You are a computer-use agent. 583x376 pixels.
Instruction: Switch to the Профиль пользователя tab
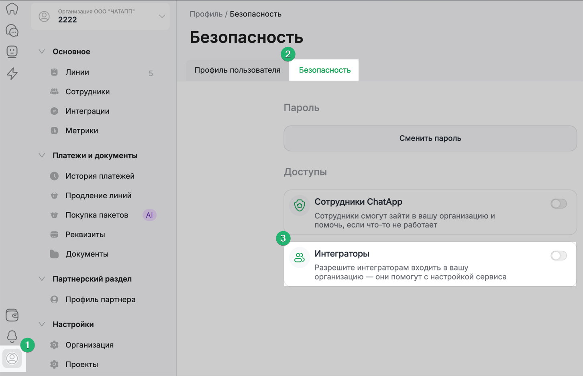click(237, 70)
